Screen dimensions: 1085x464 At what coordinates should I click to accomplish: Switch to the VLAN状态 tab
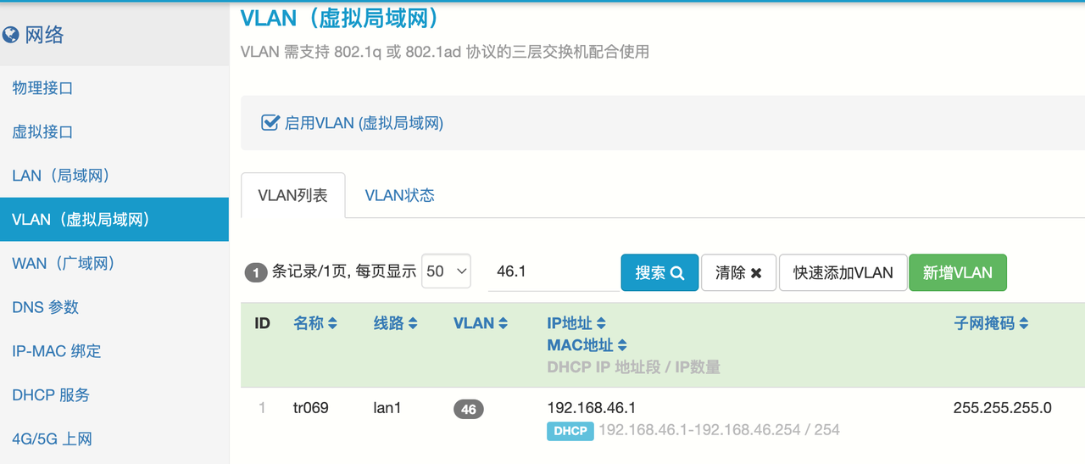pos(399,195)
